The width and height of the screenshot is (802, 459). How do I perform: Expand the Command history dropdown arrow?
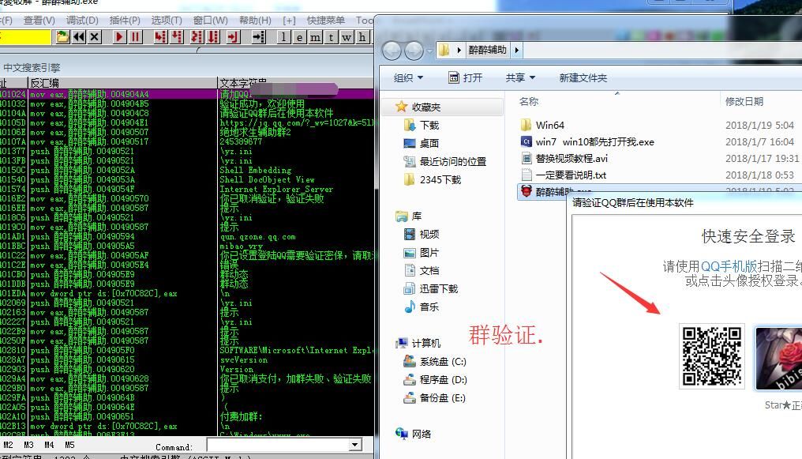coord(355,445)
